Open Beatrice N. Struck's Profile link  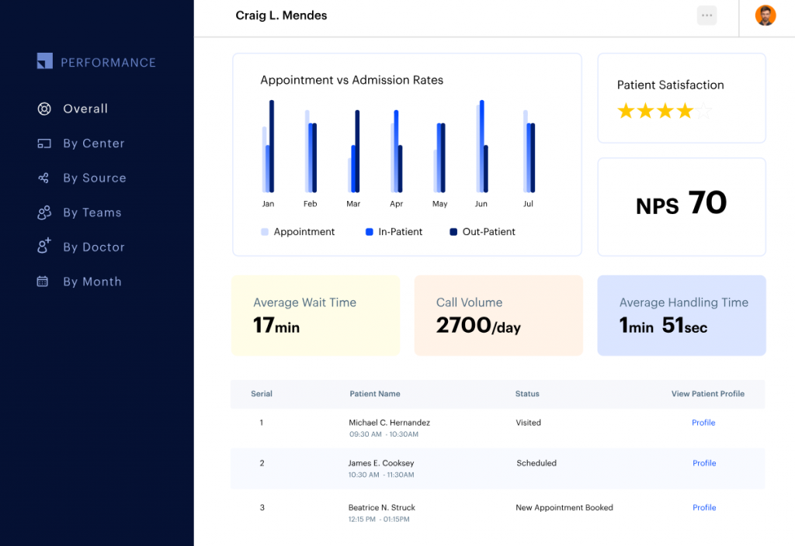(x=703, y=507)
